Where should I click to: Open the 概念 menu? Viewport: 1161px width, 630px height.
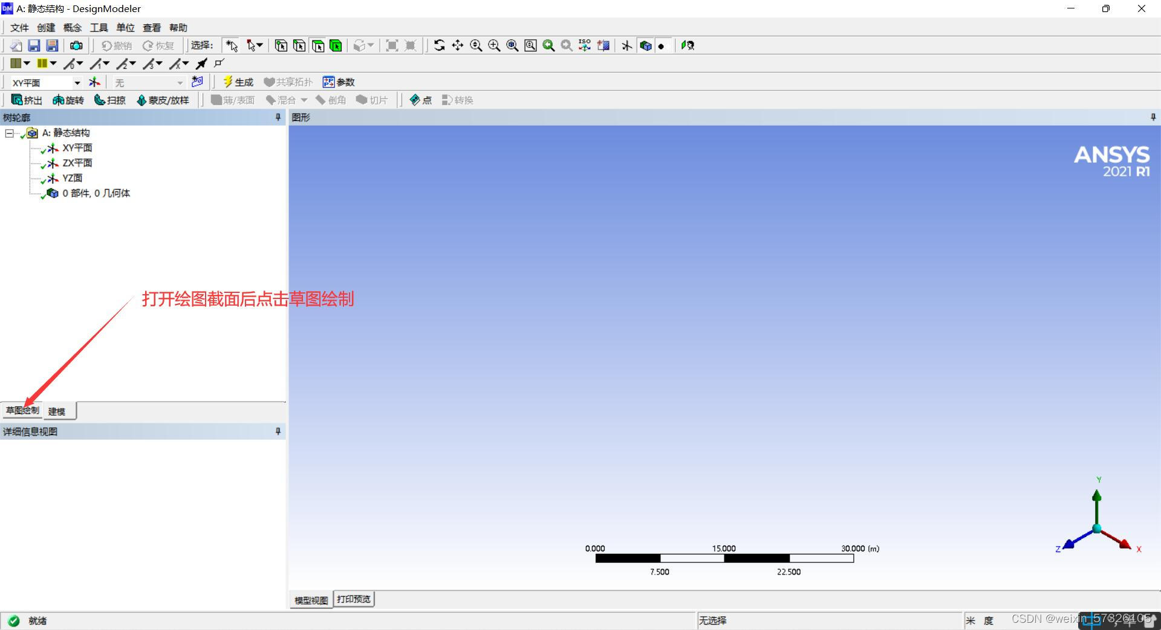pyautogui.click(x=73, y=28)
